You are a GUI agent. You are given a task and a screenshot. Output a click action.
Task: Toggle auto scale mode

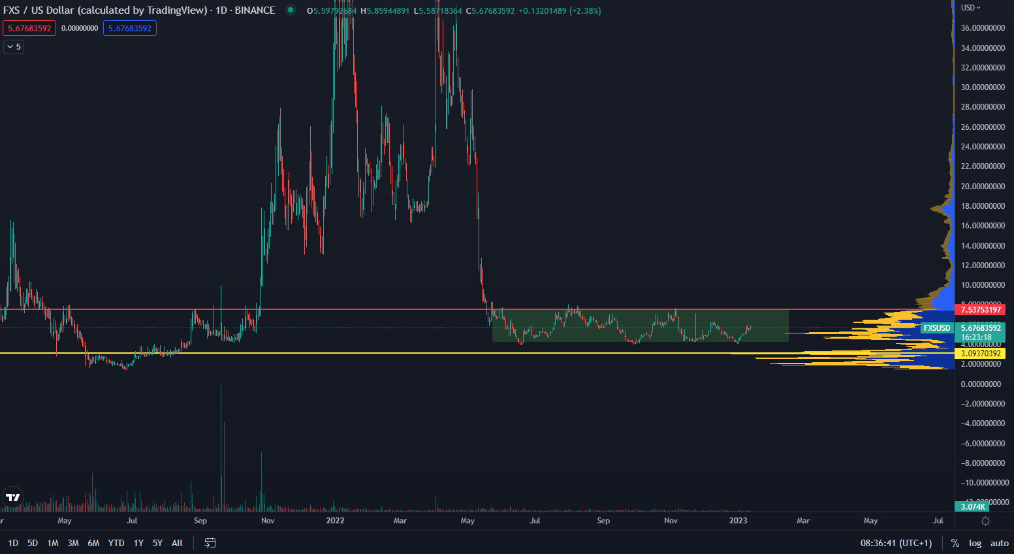(999, 543)
